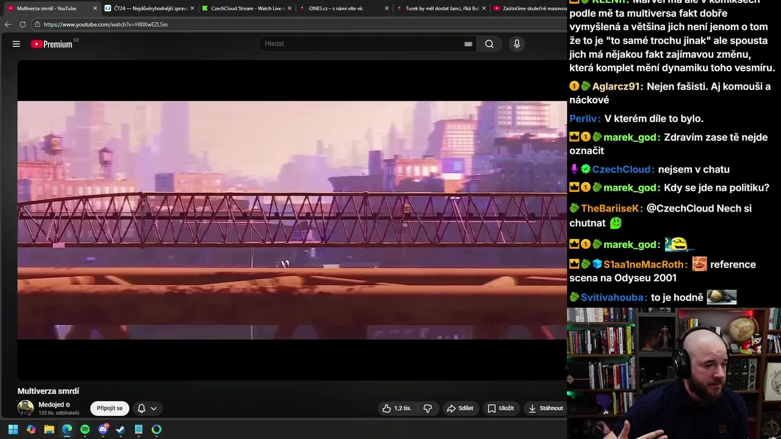
Task: Click the streamer webcam overlay
Action: 674,373
